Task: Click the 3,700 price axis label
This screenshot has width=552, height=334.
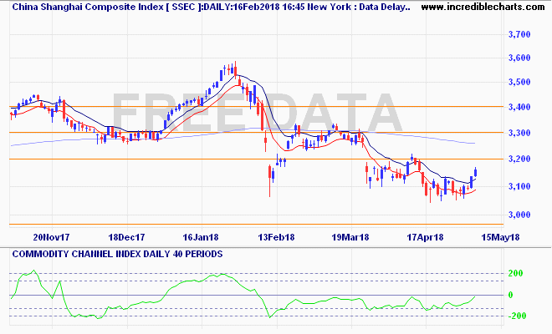Action: pyautogui.click(x=519, y=34)
